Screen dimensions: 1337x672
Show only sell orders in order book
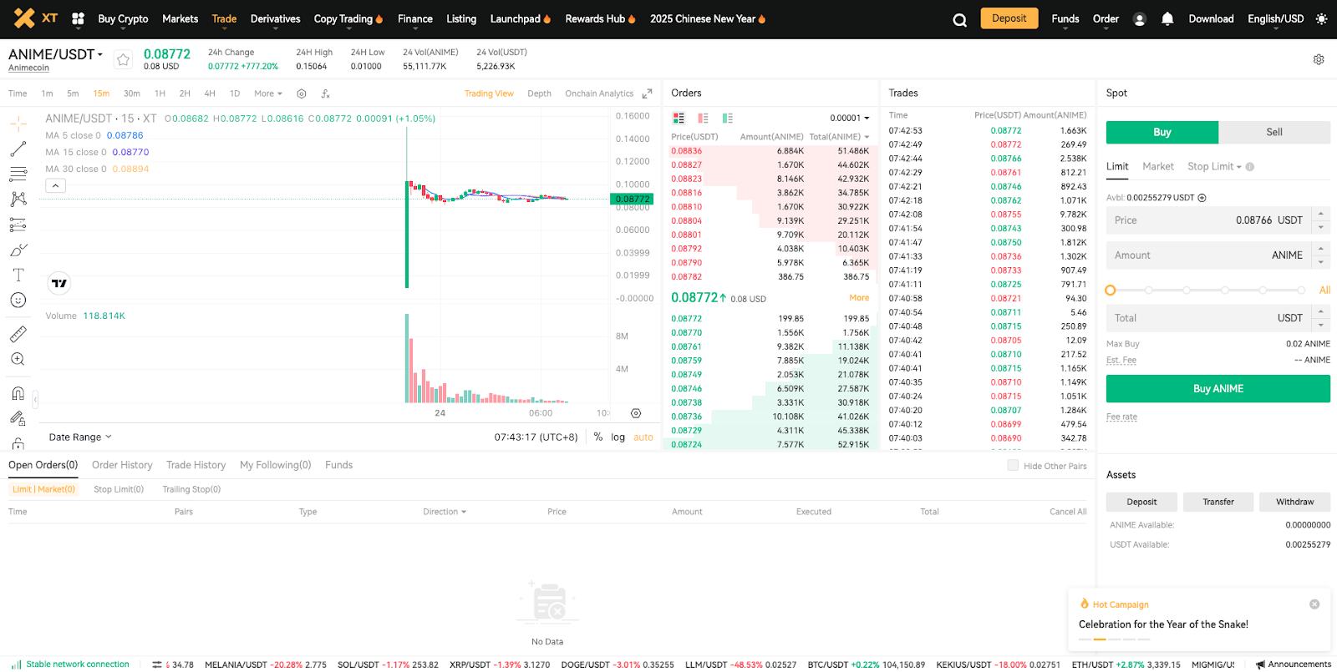[703, 119]
